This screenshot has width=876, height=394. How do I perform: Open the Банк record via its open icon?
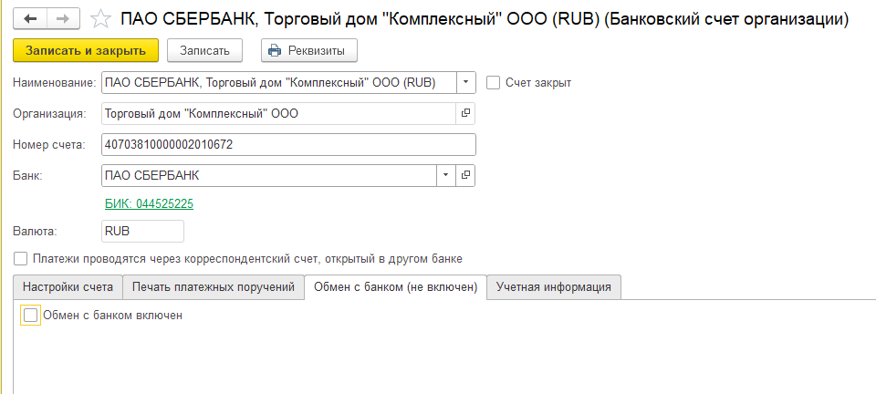click(465, 175)
